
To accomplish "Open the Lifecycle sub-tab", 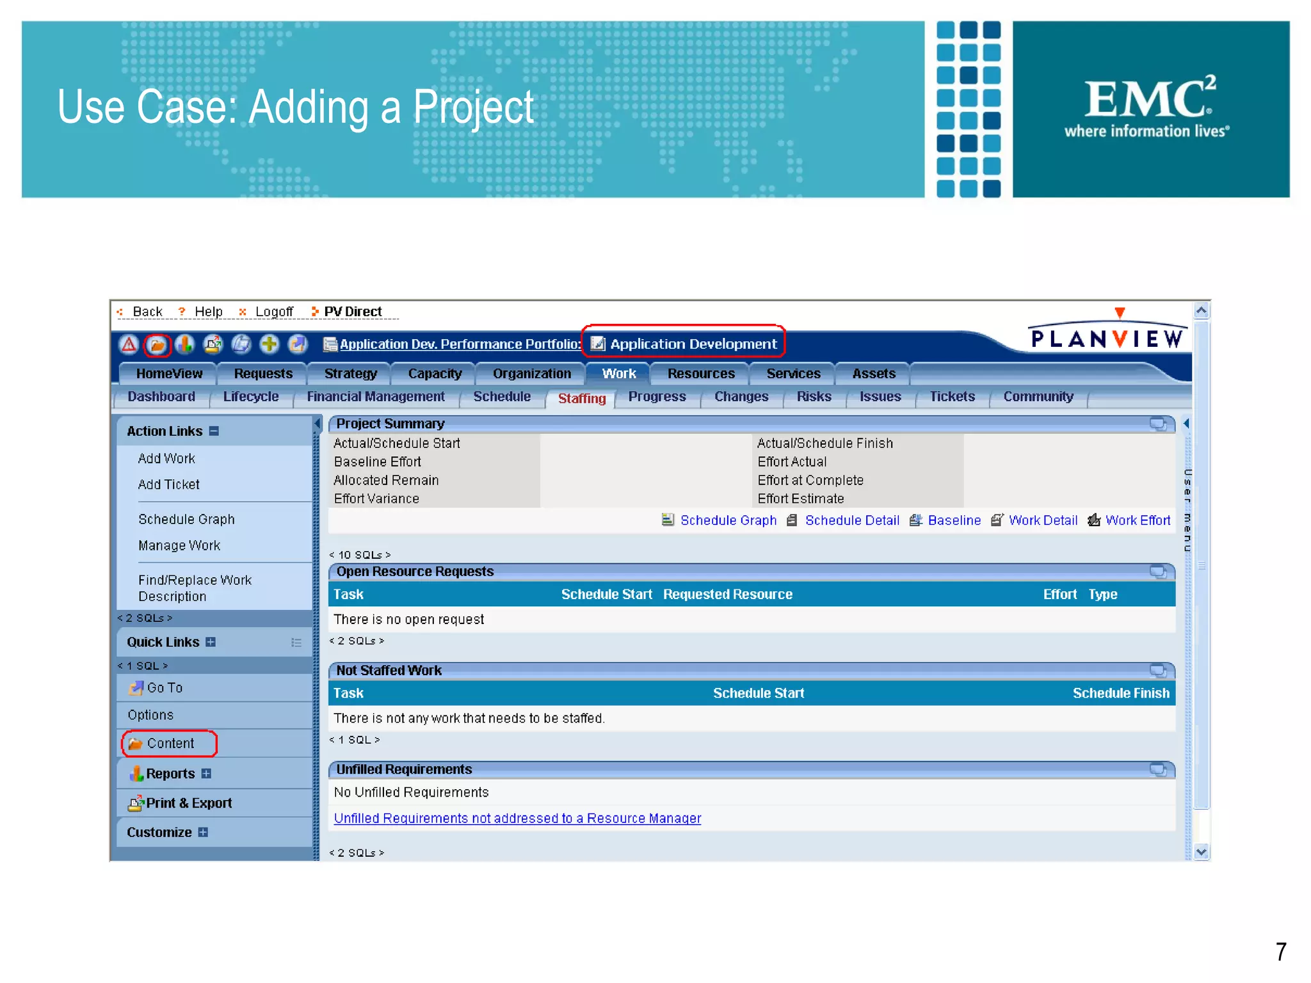I will 251,397.
